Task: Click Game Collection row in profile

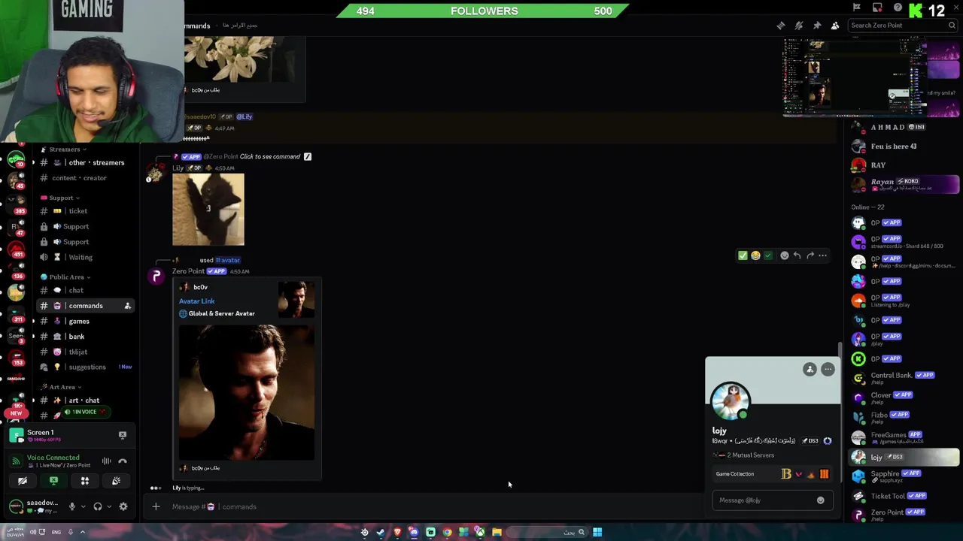Action: pos(772,474)
